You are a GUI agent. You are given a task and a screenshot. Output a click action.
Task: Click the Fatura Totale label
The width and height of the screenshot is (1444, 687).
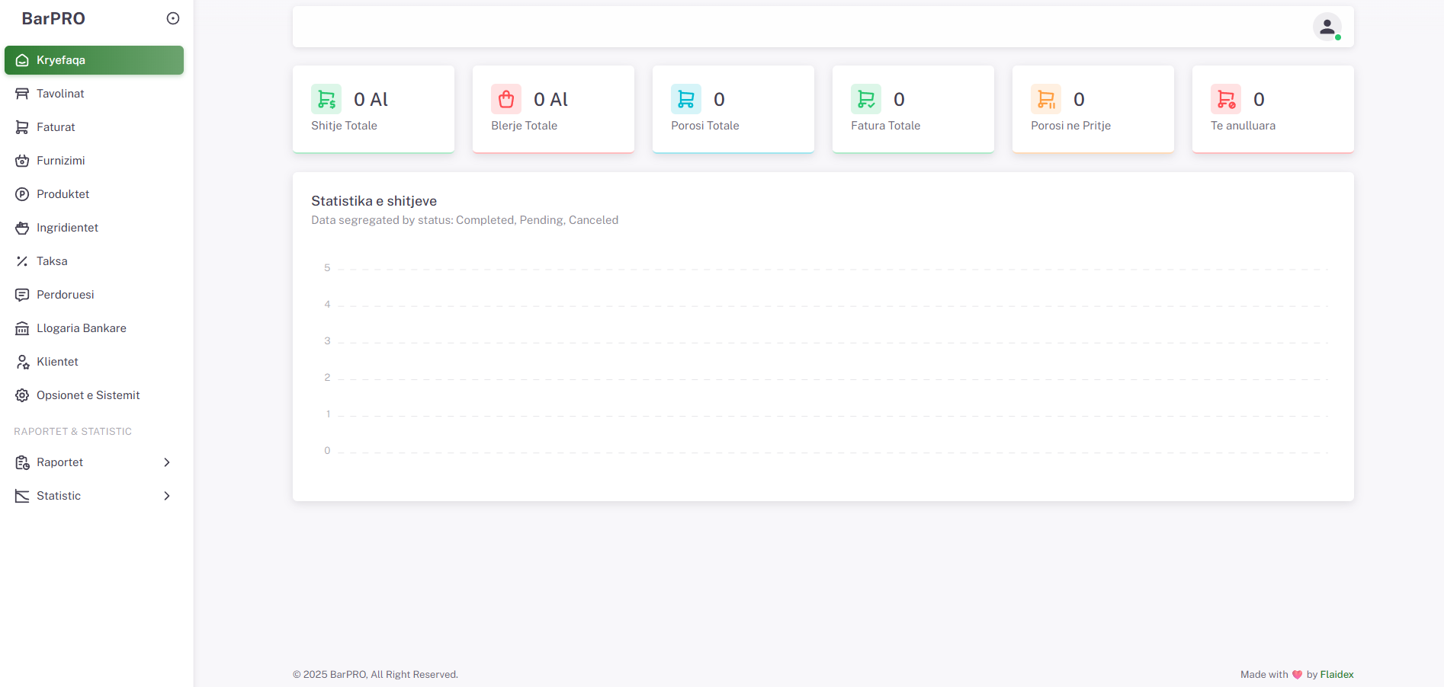pyautogui.click(x=886, y=126)
